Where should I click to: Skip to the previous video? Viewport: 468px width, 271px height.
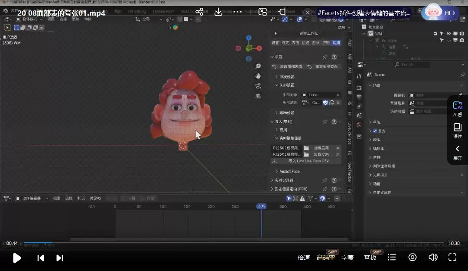(41, 258)
